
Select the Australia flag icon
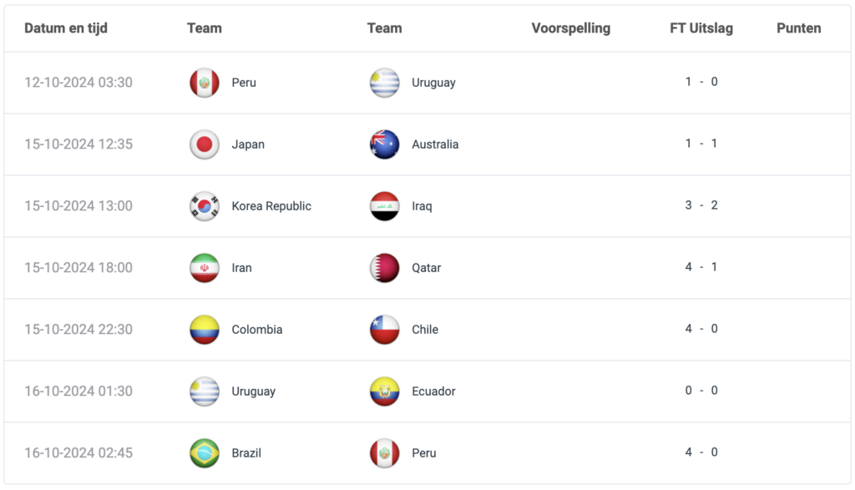(384, 144)
